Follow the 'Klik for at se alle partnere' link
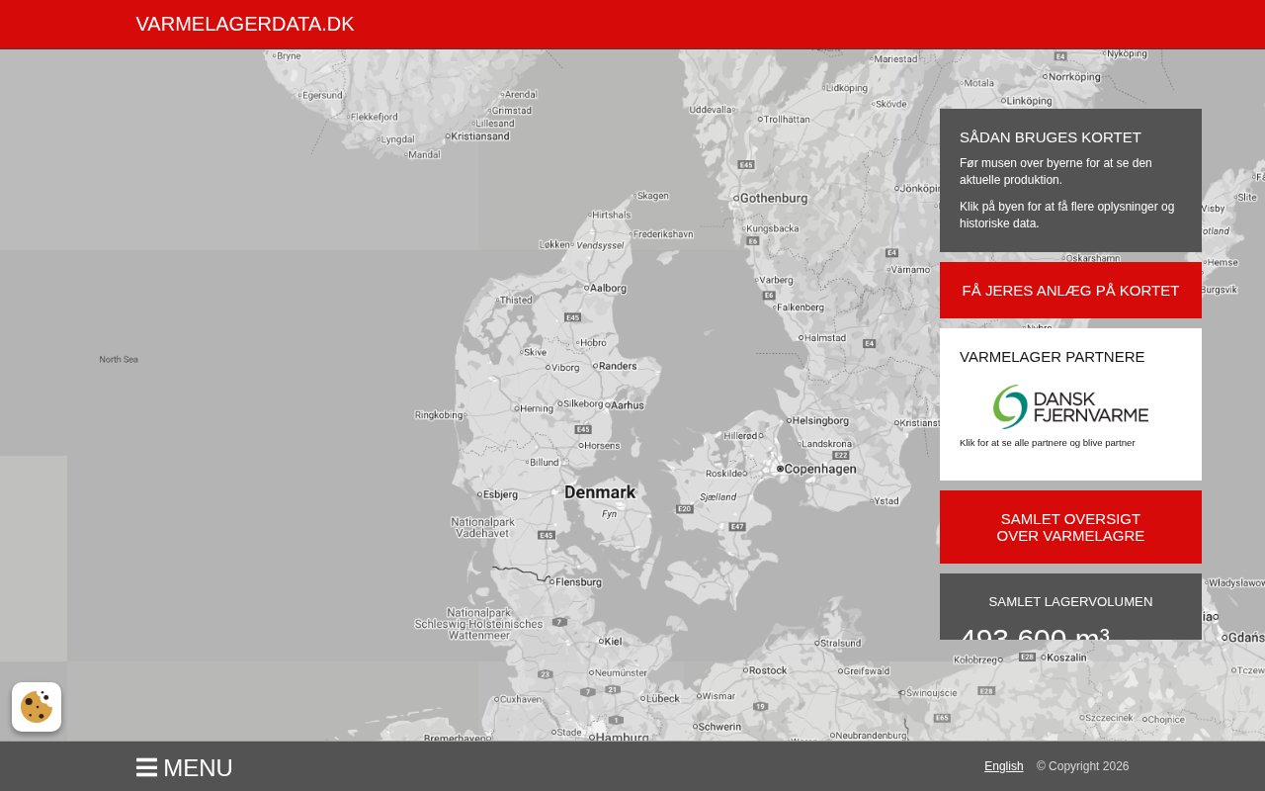The image size is (1265, 791). [x=1047, y=443]
